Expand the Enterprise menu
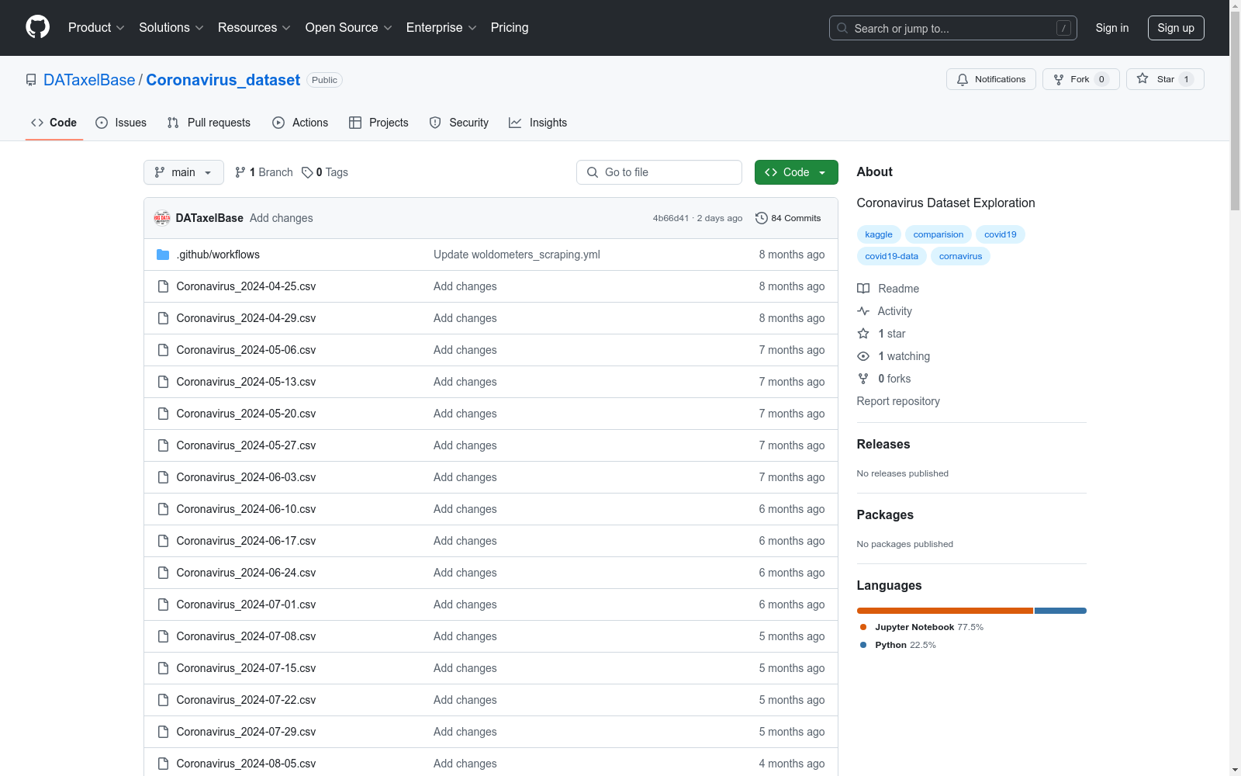The image size is (1241, 776). point(441,27)
